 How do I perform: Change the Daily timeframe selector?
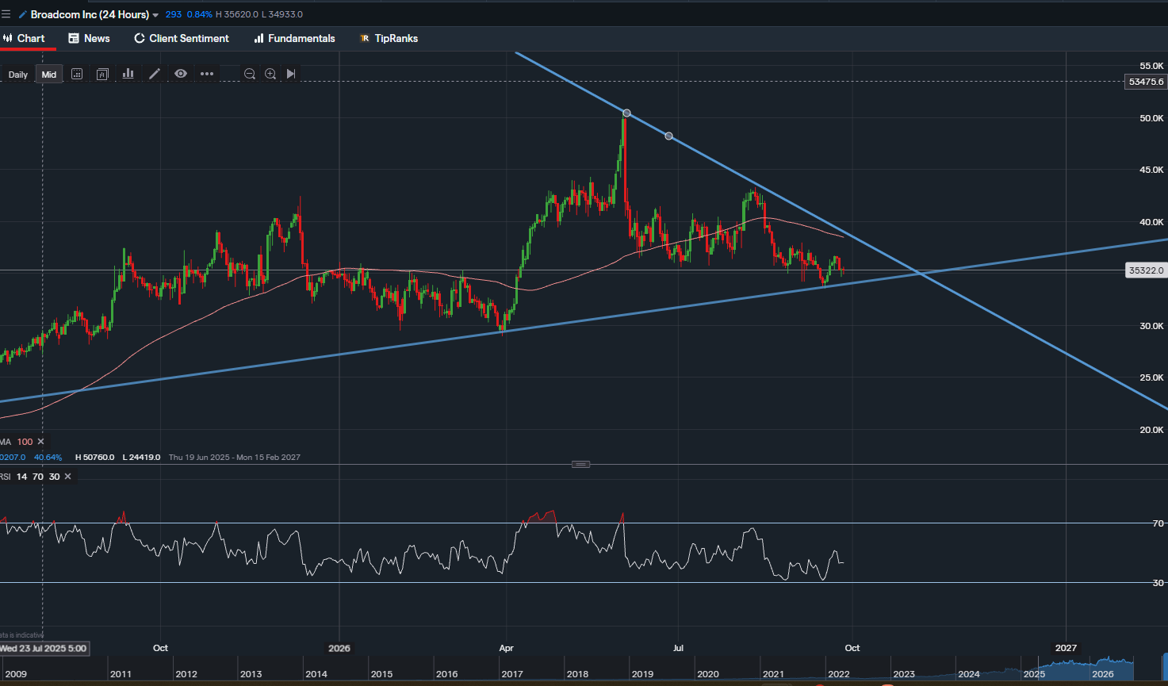tap(18, 75)
